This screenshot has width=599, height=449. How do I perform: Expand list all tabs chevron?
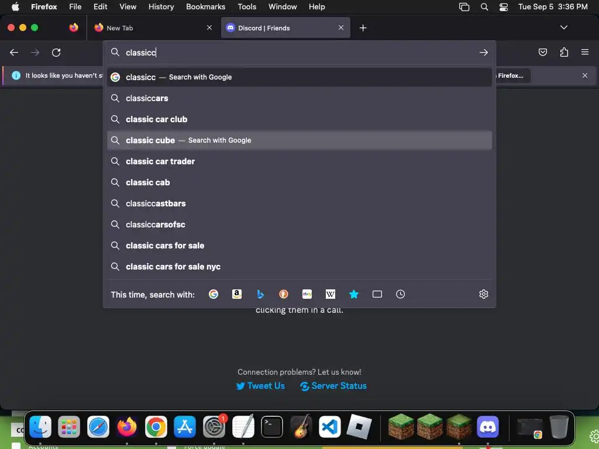(x=564, y=27)
